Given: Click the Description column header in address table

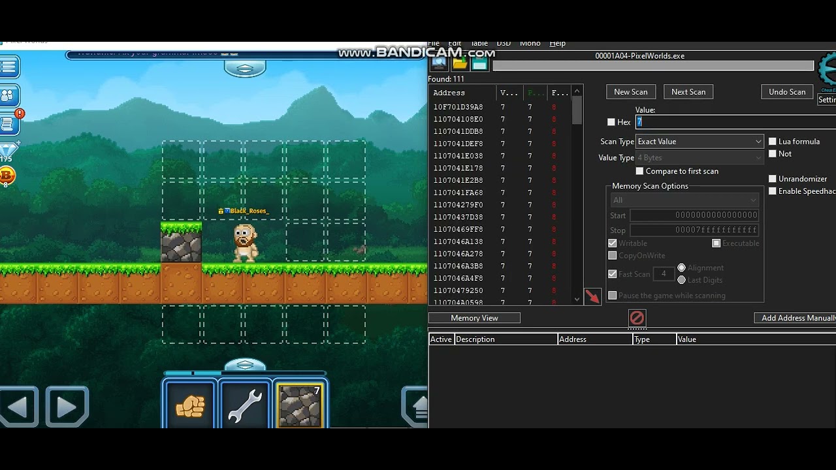Looking at the screenshot, I should click(x=506, y=339).
